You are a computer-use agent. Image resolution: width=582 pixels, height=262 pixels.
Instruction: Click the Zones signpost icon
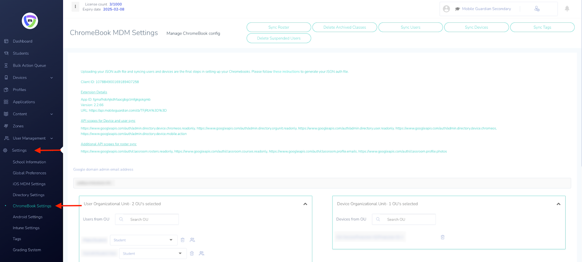click(x=6, y=126)
